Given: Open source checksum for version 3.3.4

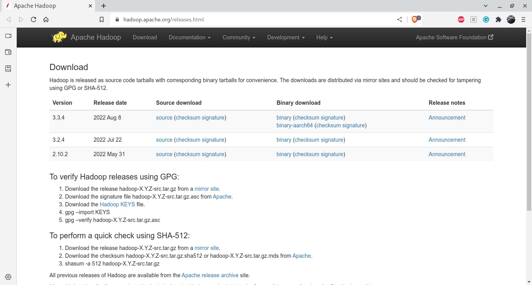Looking at the screenshot, I should tap(188, 118).
